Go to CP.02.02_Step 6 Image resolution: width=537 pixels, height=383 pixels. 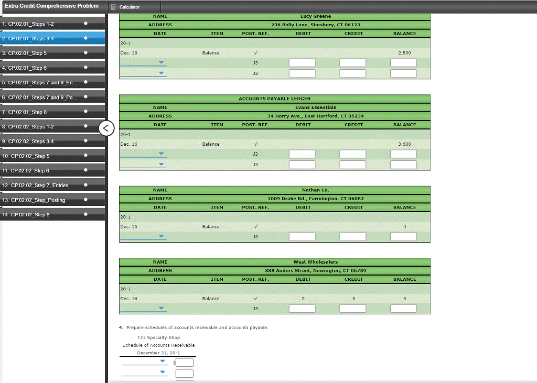pyautogui.click(x=52, y=171)
